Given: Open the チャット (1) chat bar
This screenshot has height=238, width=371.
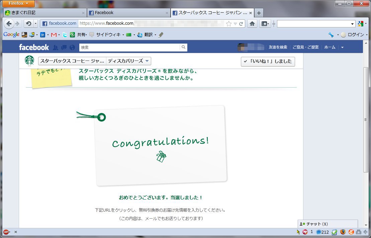Looking at the screenshot, I should pyautogui.click(x=328, y=224).
